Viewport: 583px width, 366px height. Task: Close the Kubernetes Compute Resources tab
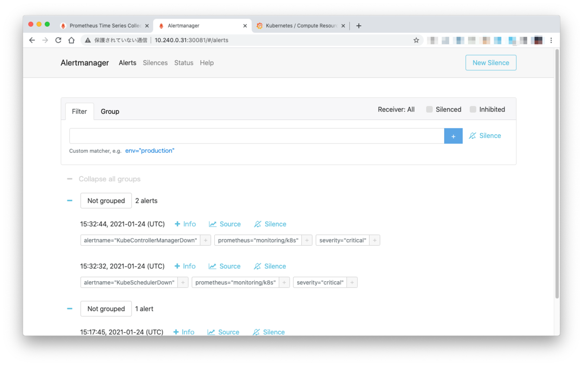point(343,26)
